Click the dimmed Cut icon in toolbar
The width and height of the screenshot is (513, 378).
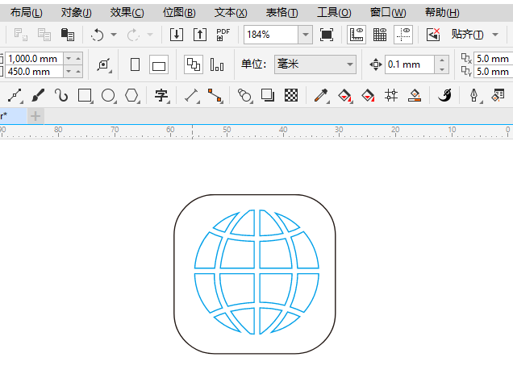21,35
